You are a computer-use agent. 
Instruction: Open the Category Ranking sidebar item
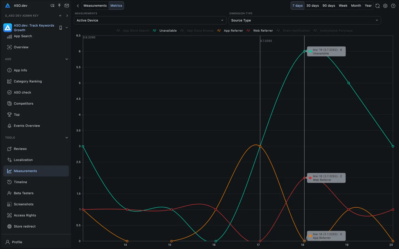click(x=28, y=81)
